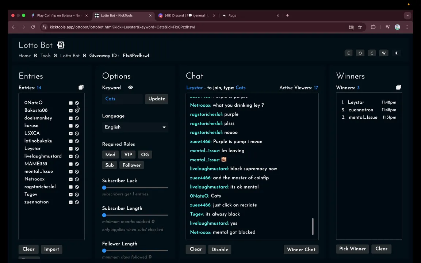Ban livelaughmustard using the block icon
This screenshot has height=263, width=421.
point(77,156)
